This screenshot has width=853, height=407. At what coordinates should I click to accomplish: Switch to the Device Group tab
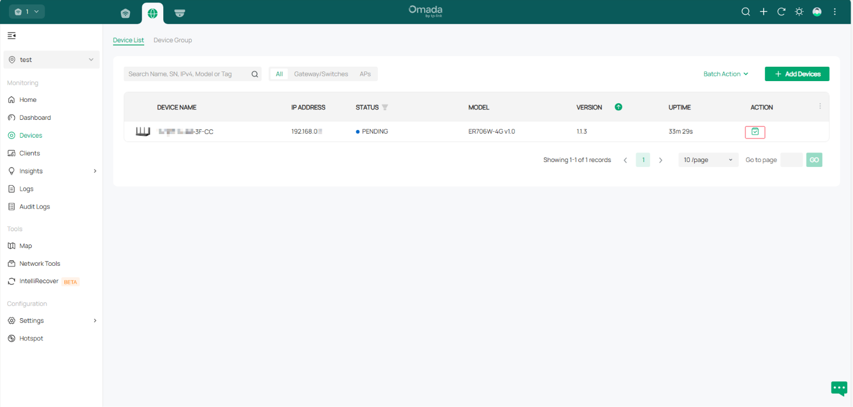point(173,40)
